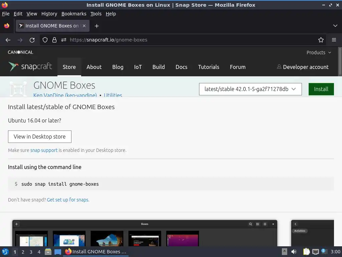Open file manager in taskbar

[x=48, y=252]
